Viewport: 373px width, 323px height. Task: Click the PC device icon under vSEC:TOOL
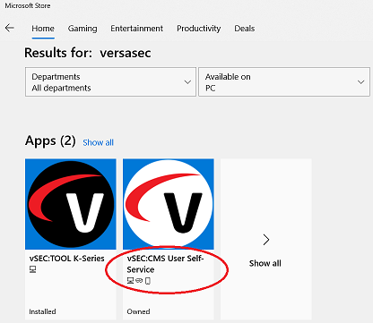33,269
